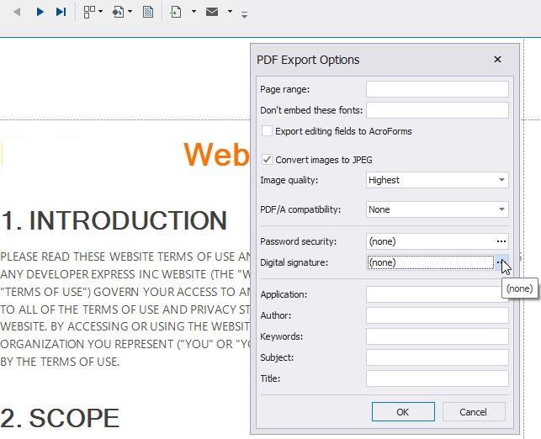Image resolution: width=541 pixels, height=439 pixels.
Task: Click the send via e-mail envelope icon
Action: coord(212,13)
